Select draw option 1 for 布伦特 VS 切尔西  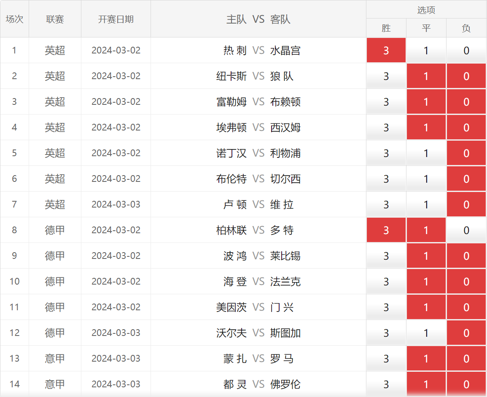click(426, 179)
